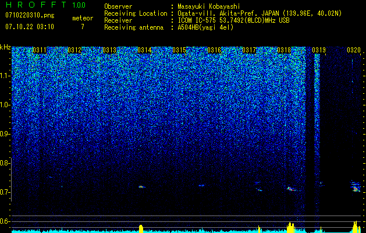Click the yellow power peak below 0318
The image size is (366, 233).
click(290, 227)
